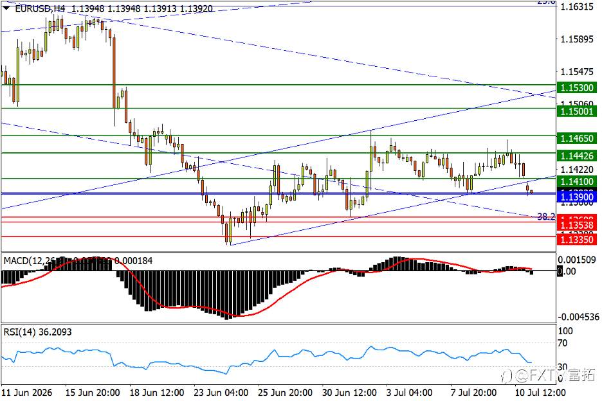Click the MACD(12,26 indicator label

click(30, 261)
